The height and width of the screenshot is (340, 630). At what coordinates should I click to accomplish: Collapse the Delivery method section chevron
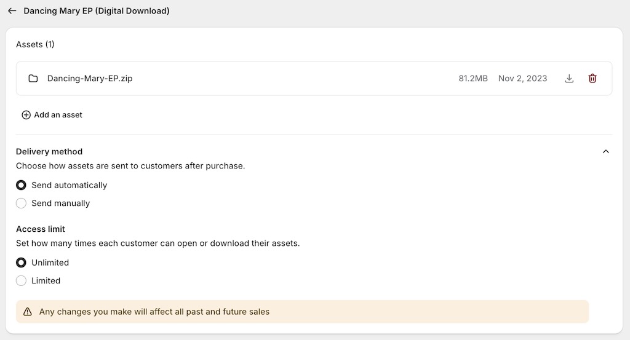[x=605, y=151]
